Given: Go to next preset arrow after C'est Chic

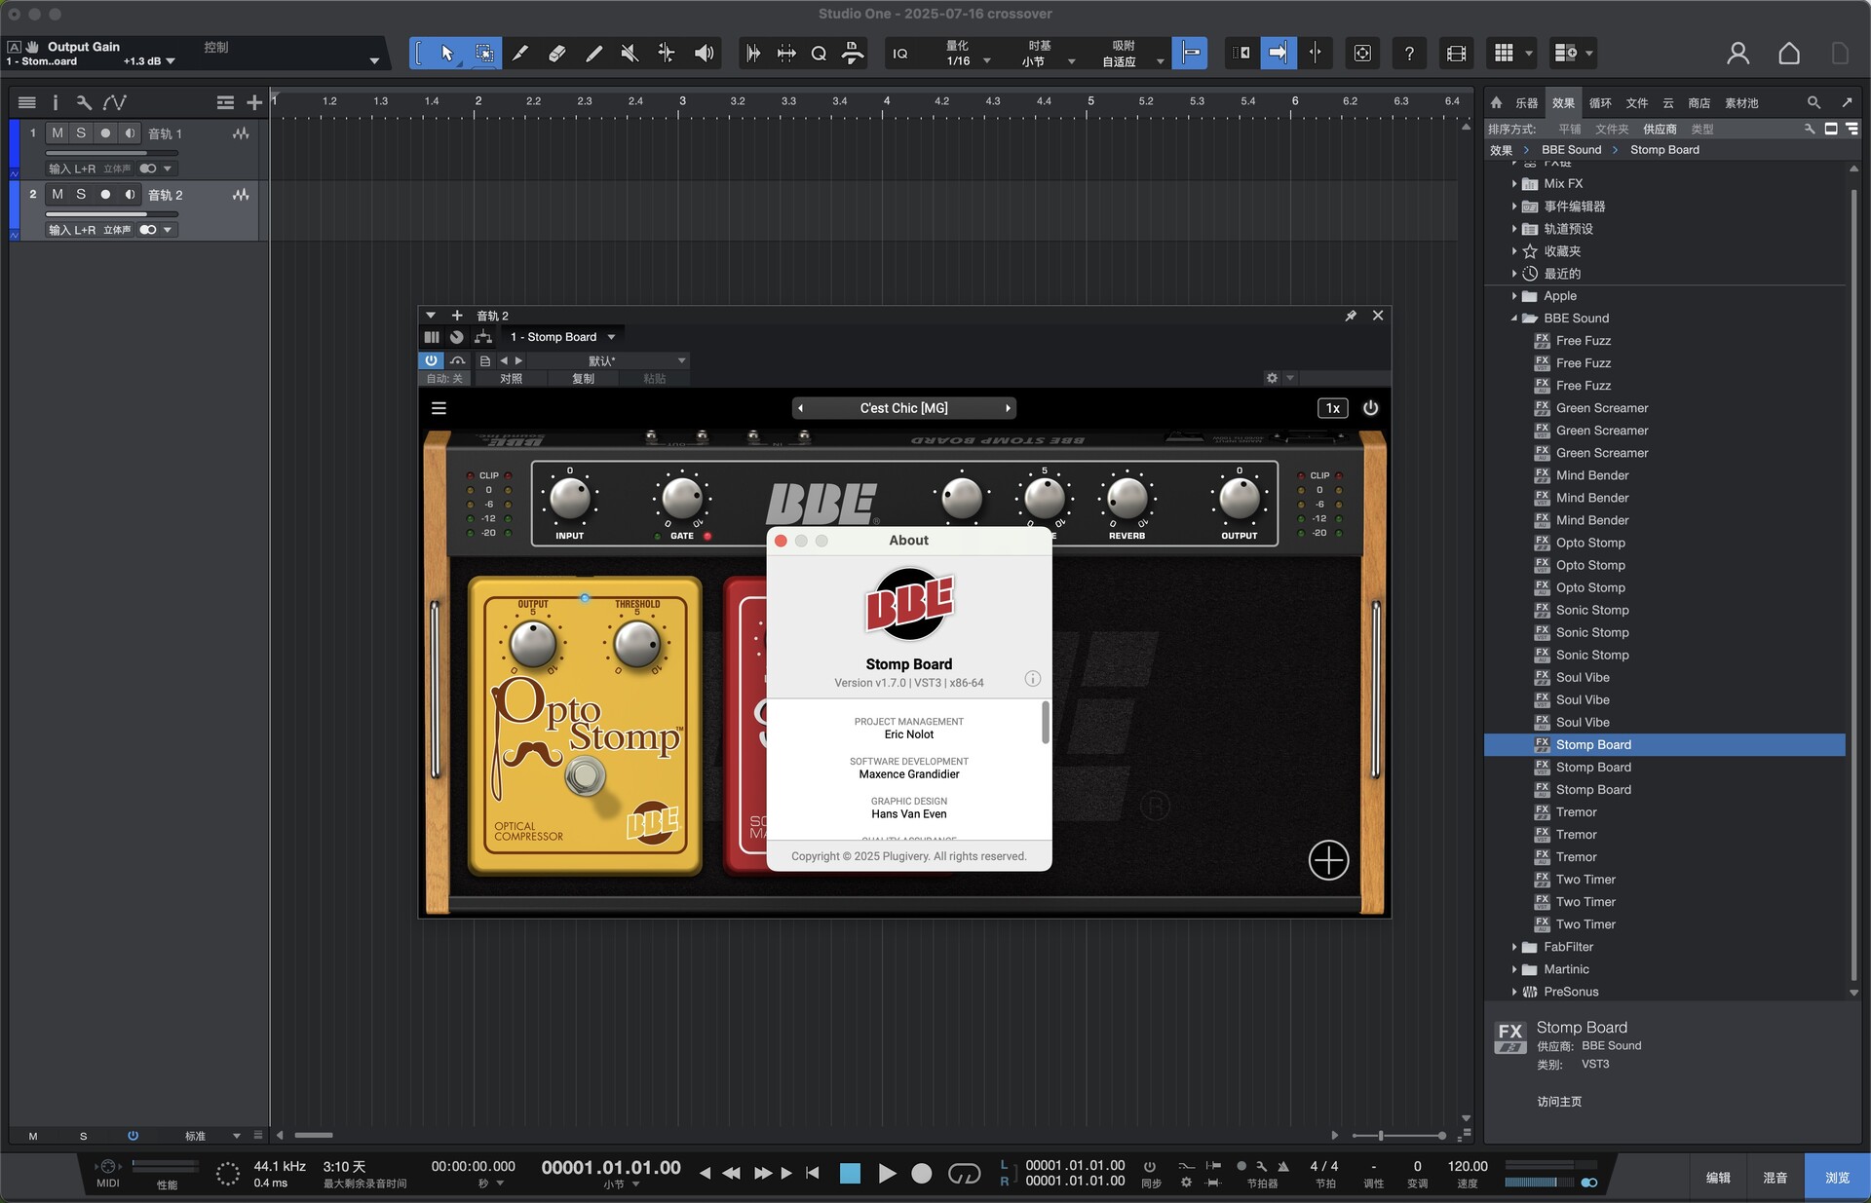Looking at the screenshot, I should (x=1008, y=408).
